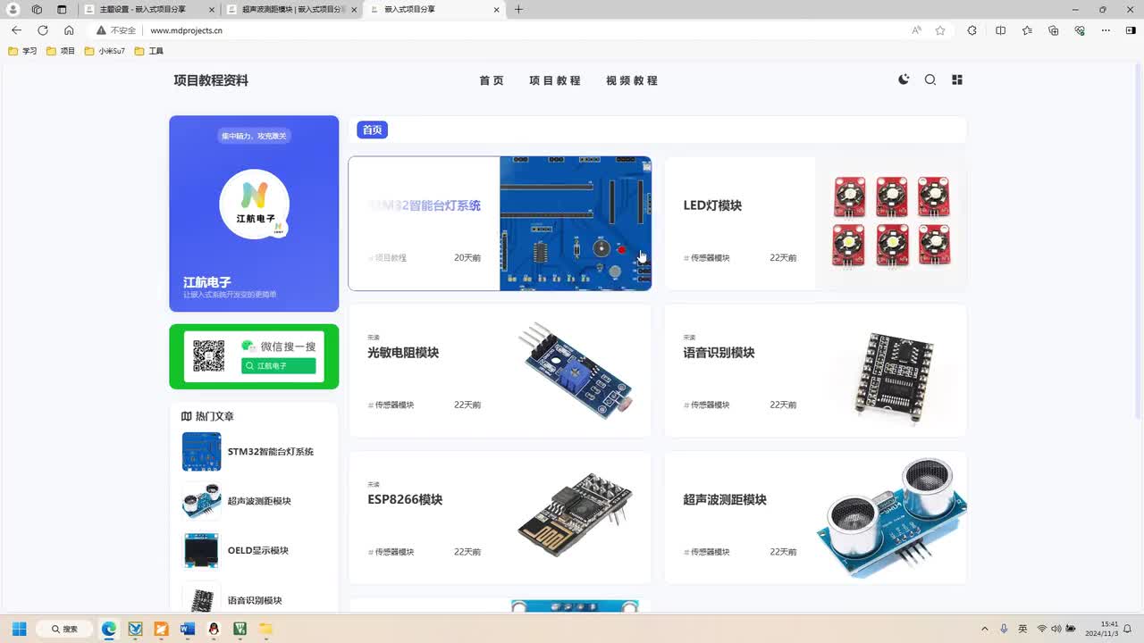Open 传感器模块 tag on LED灯模块 card
Viewport: 1144px width, 643px height.
[706, 258]
